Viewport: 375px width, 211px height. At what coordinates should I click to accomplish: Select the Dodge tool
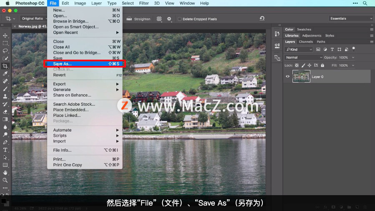[5, 135]
